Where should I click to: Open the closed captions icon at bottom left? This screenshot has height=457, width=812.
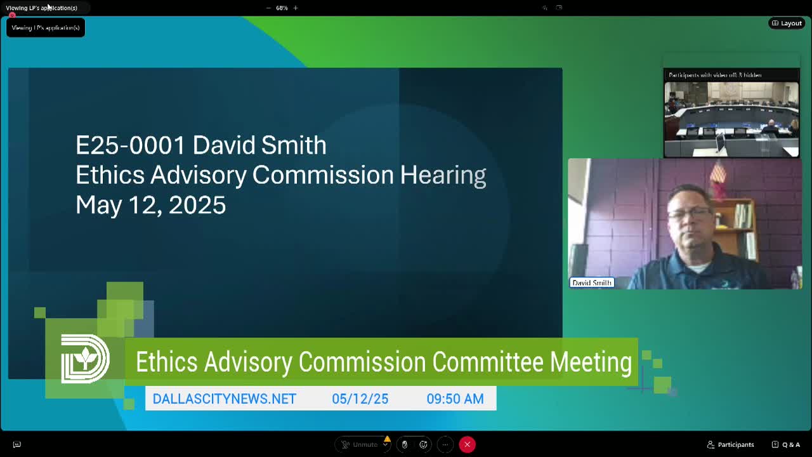click(17, 444)
